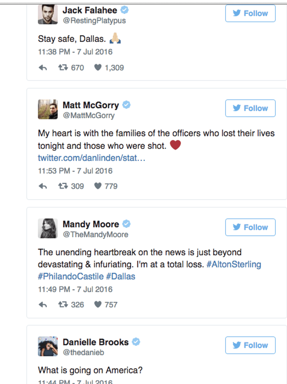Follow Danielle Brooks
This screenshot has height=384, width=287.
coord(250,345)
